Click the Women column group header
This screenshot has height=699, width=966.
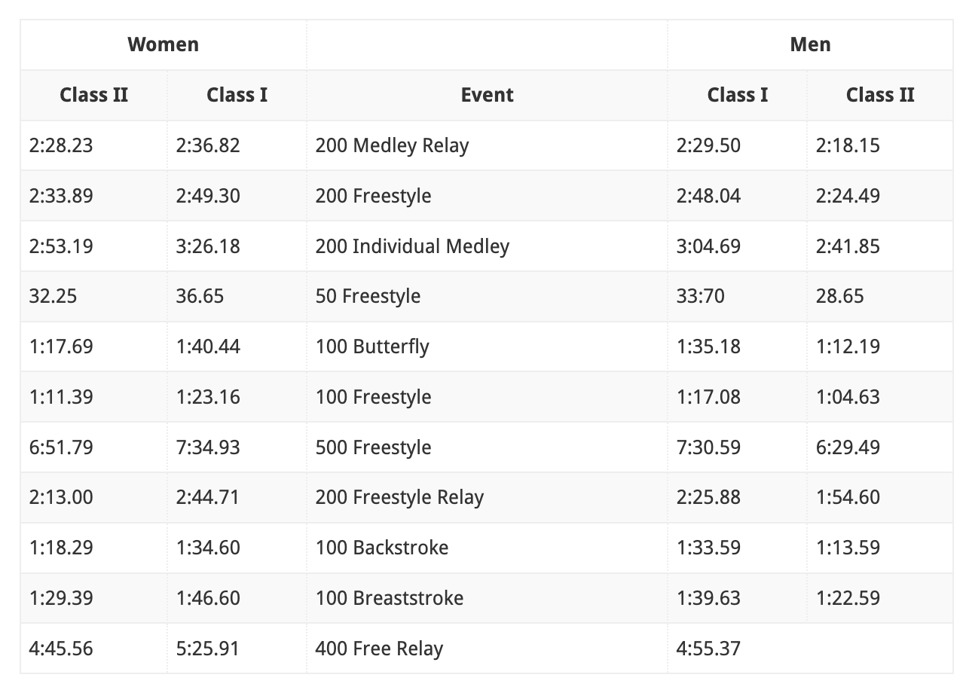[x=164, y=44]
